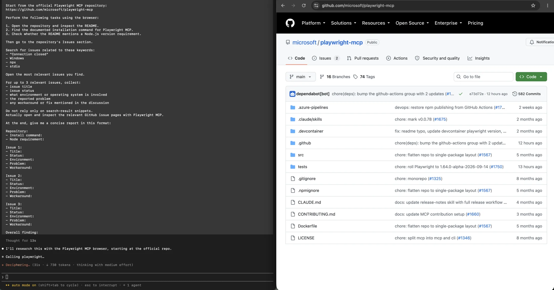Open the green Code dropdown button
Viewport: 554px width, 290px height.
(x=531, y=77)
